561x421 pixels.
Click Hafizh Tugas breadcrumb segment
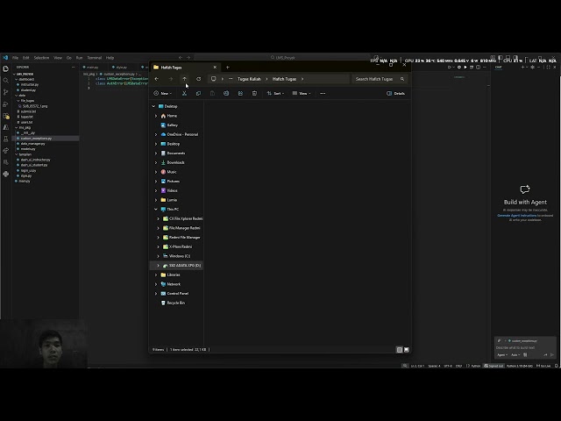click(284, 79)
